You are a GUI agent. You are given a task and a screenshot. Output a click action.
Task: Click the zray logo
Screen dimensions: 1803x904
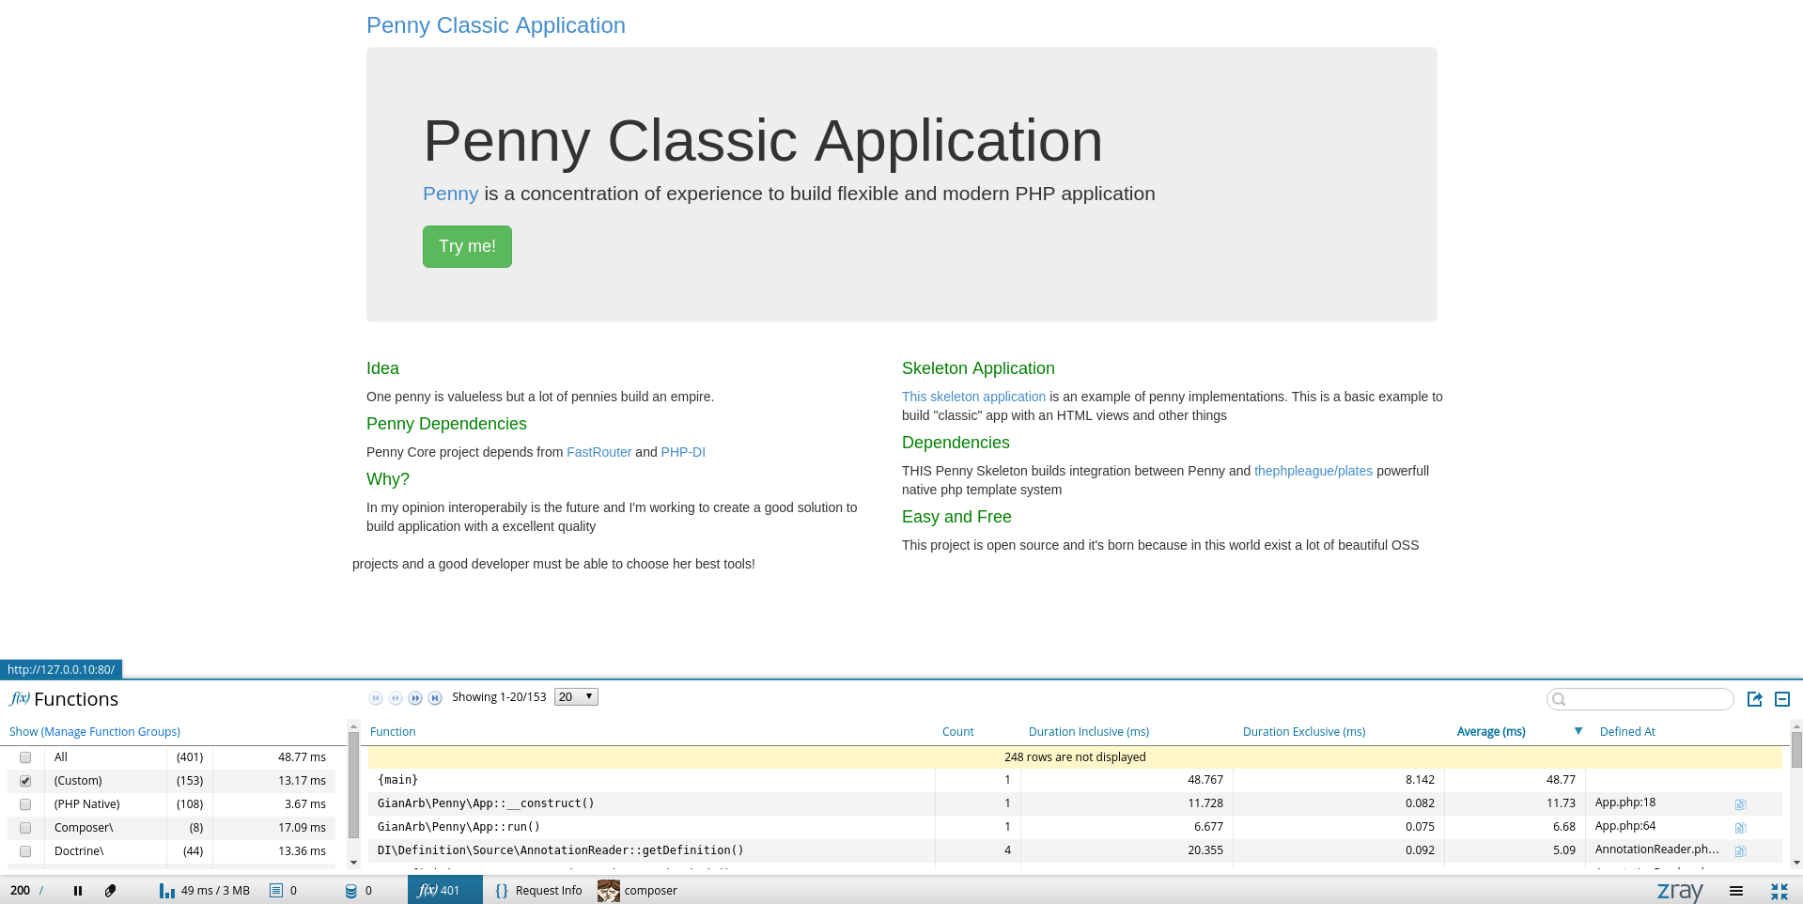(x=1680, y=891)
